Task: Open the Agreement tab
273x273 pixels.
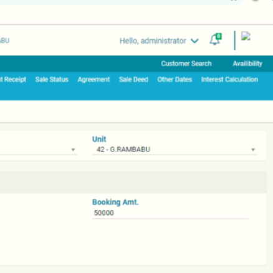Action: (x=93, y=80)
